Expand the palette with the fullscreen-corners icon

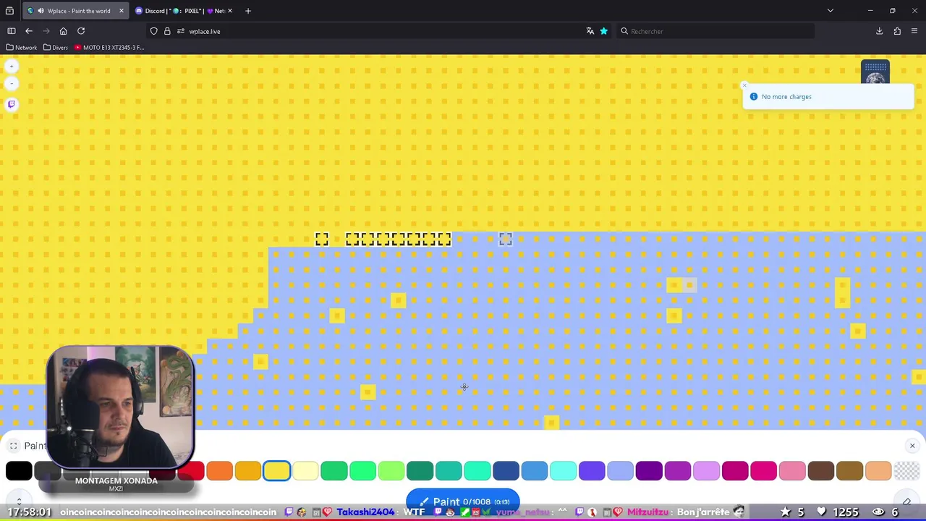coord(14,446)
